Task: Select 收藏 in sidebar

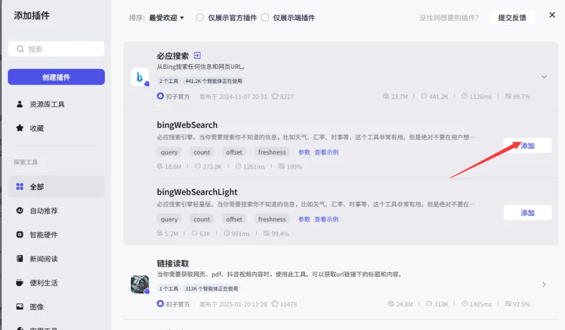Action: click(x=56, y=128)
